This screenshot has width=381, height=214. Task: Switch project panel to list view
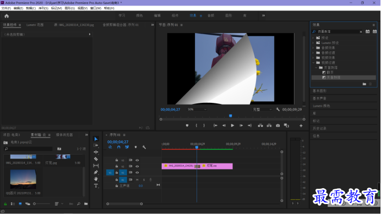pyautogui.click(x=13, y=204)
